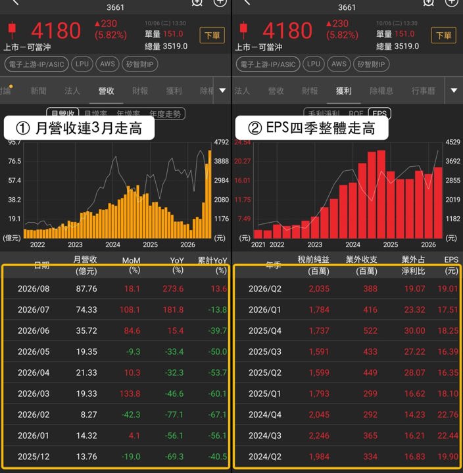Select the 2026/06 revenue row
This screenshot has height=473, width=463.
116,330
